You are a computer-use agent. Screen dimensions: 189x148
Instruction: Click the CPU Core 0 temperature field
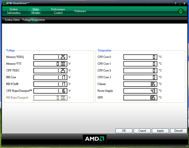tap(140, 57)
